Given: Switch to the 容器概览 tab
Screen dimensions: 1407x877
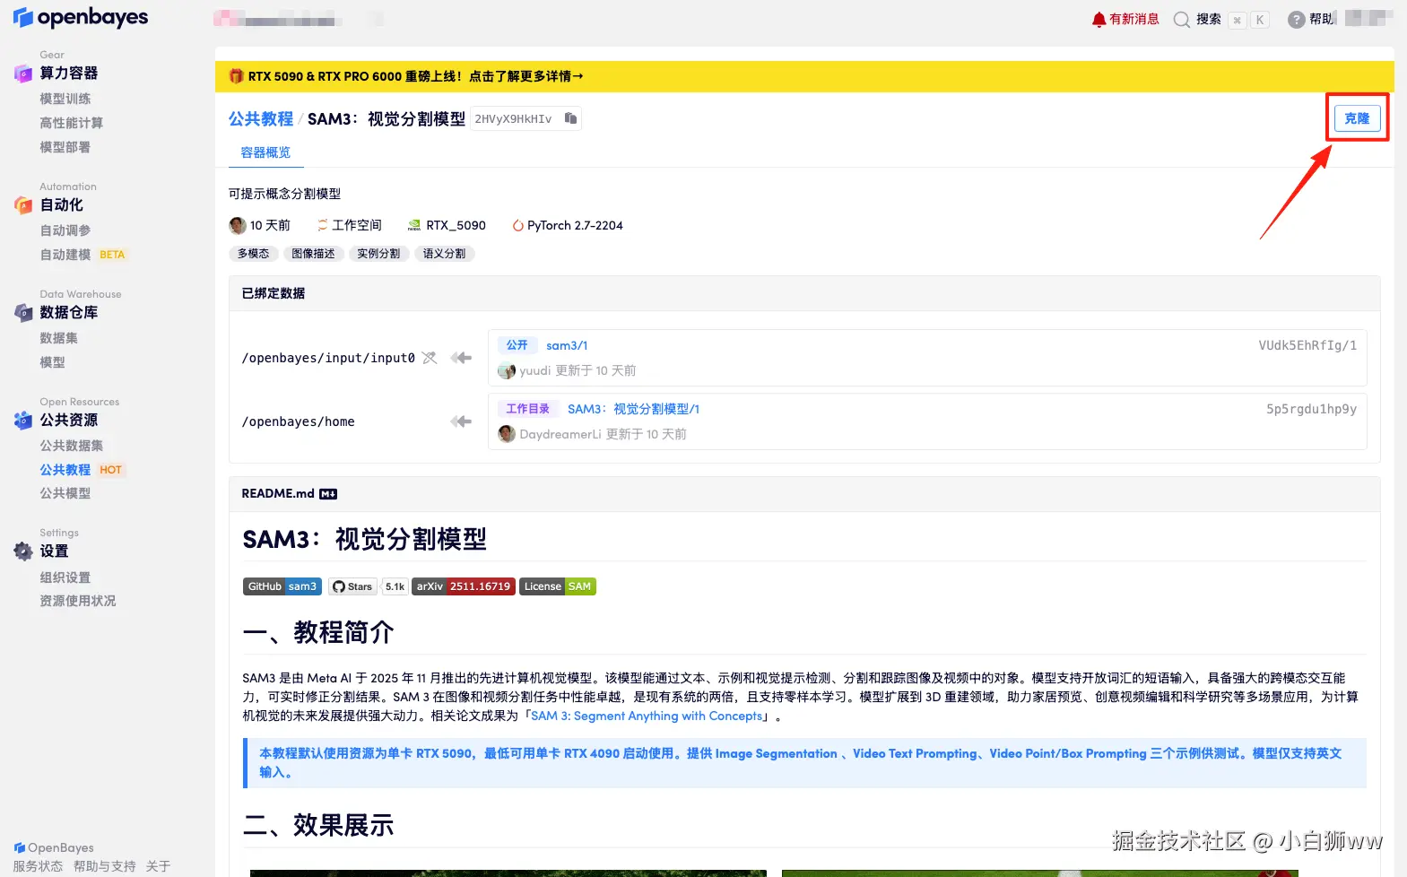Looking at the screenshot, I should (265, 152).
